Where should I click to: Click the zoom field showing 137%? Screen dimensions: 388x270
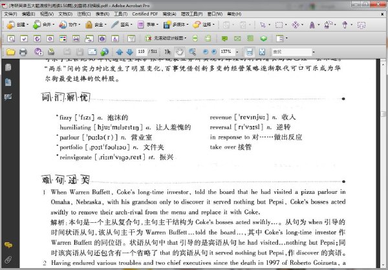(227, 52)
